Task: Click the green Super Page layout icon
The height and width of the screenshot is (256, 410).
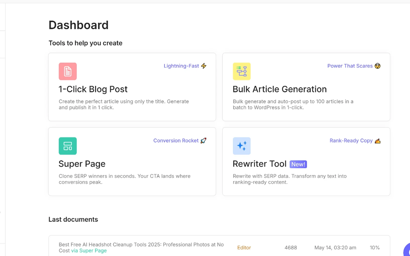Action: tap(68, 146)
